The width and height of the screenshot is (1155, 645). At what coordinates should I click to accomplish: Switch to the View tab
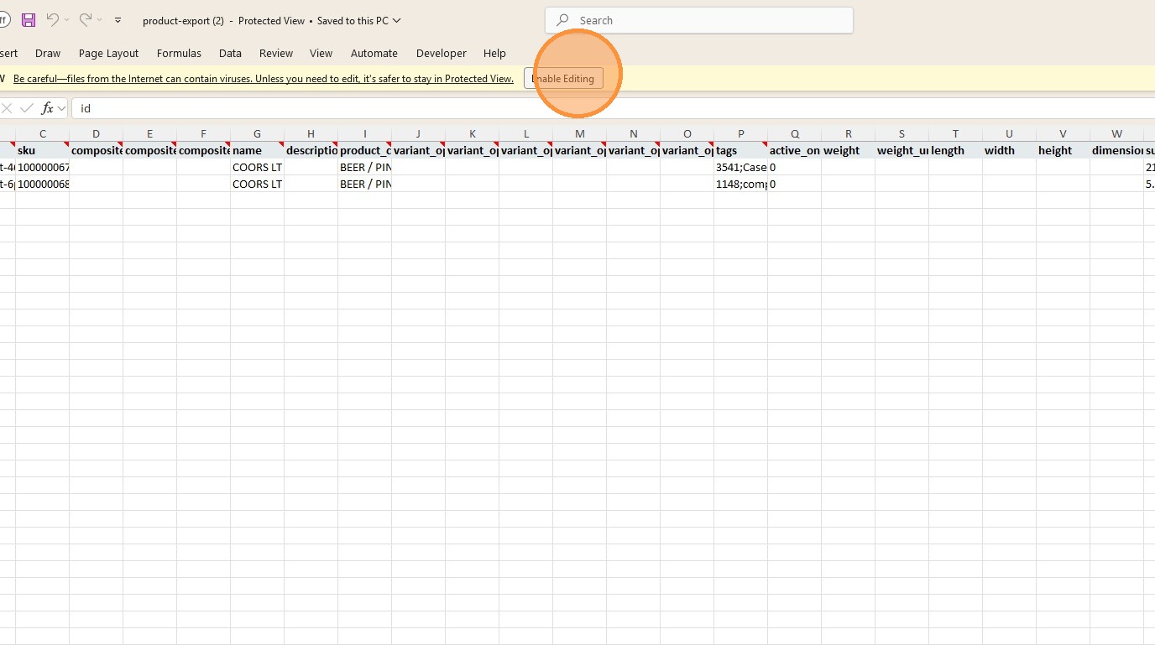pyautogui.click(x=321, y=53)
